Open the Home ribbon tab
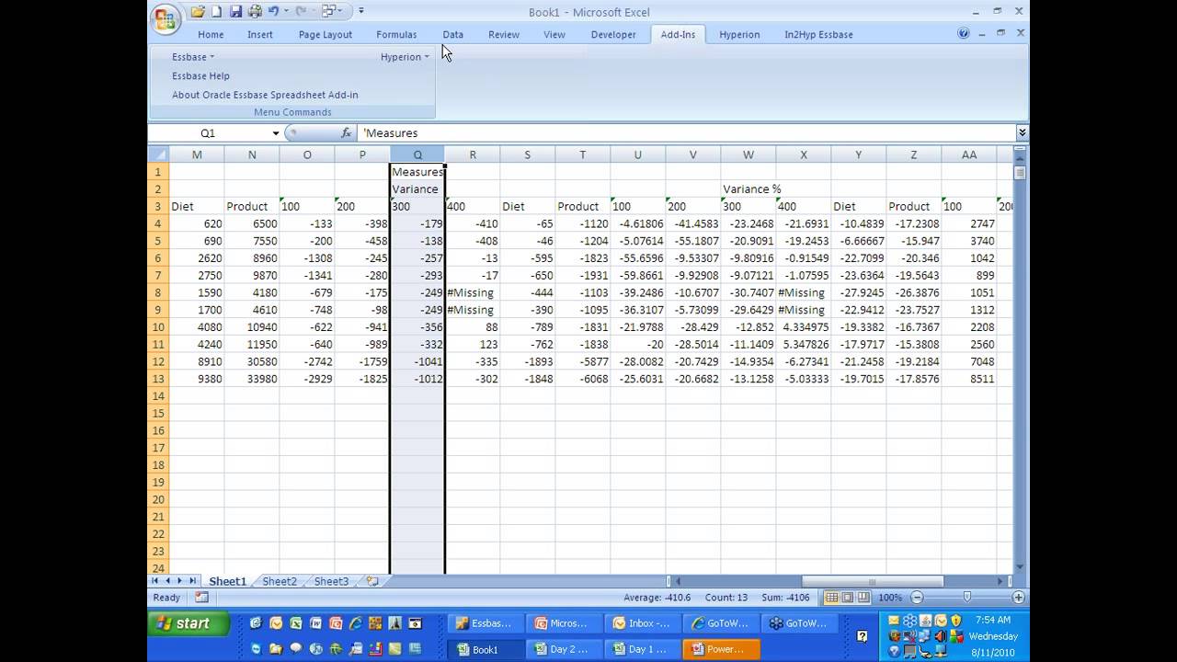Image resolution: width=1177 pixels, height=662 pixels. click(x=211, y=34)
